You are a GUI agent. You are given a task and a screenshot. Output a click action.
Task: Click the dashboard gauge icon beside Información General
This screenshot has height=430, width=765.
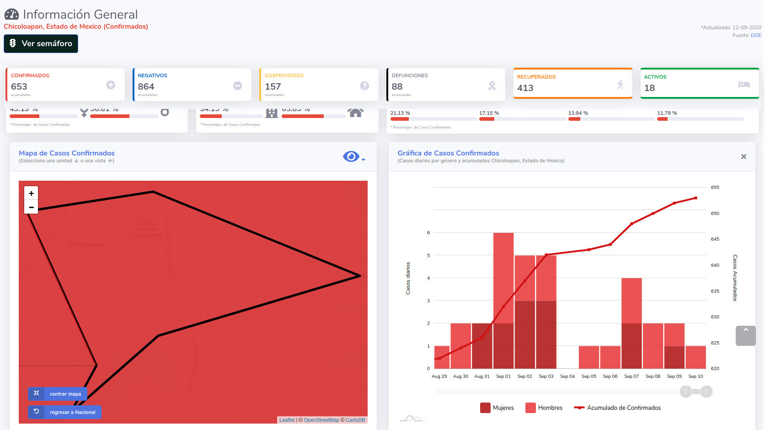tap(12, 15)
